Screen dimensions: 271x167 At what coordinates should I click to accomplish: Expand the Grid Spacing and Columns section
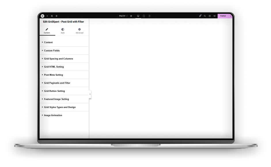(58, 59)
